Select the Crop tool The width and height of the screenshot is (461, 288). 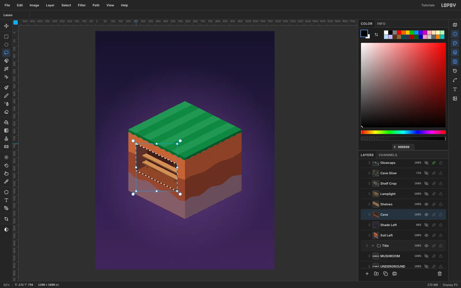[6, 219]
